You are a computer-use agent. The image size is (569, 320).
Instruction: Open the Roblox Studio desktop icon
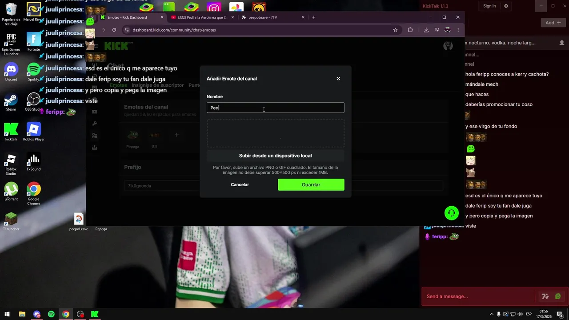point(11,164)
